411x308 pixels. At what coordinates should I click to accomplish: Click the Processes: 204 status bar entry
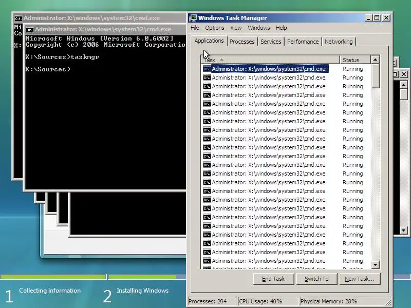[212, 301]
